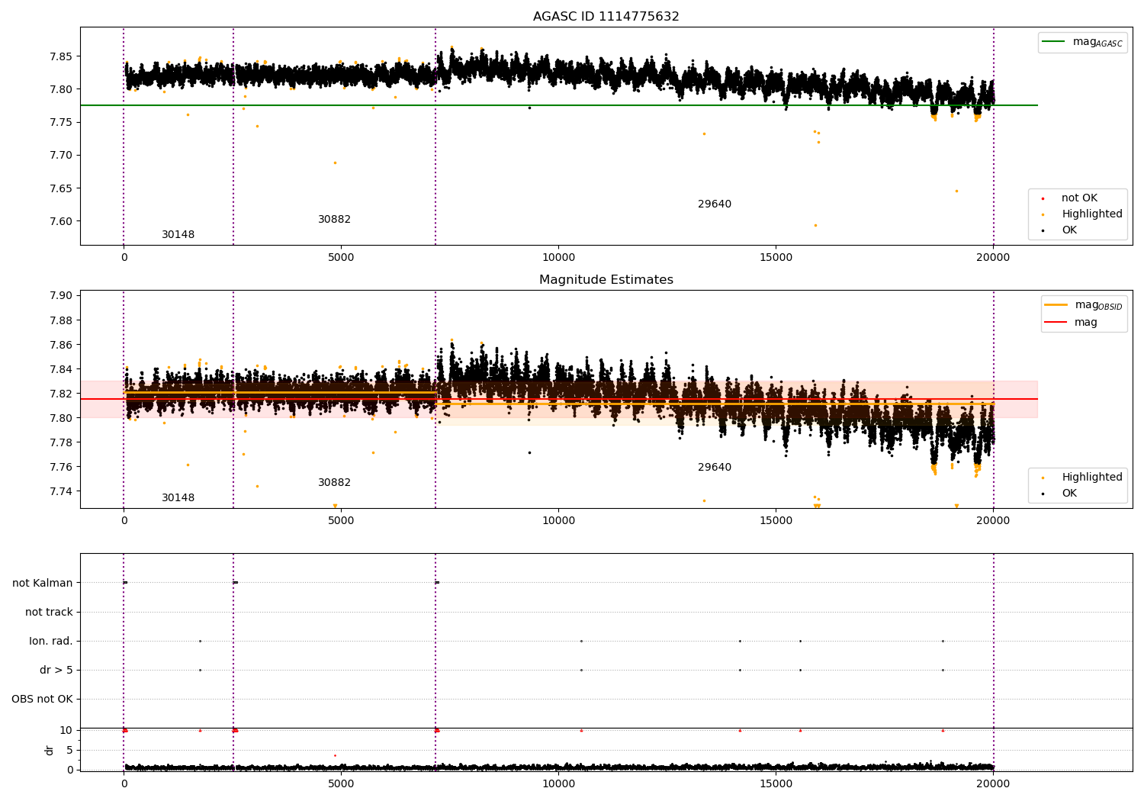This screenshot has height=801, width=1144.
Task: Click the 'not Kalman' axis label
Action: click(x=43, y=584)
